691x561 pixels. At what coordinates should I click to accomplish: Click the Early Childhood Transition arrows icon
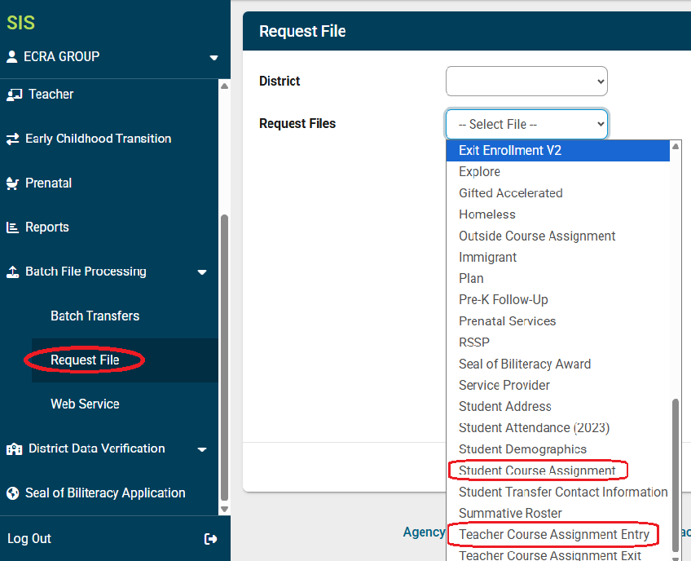[12, 139]
